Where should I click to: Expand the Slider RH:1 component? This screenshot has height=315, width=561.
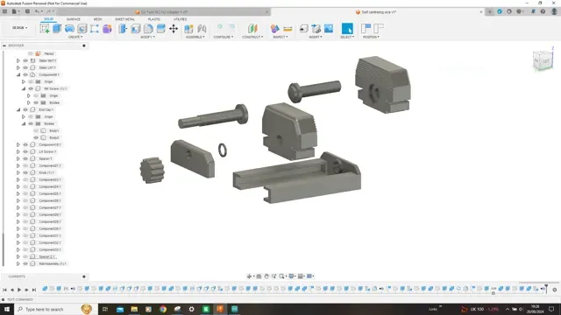point(18,60)
